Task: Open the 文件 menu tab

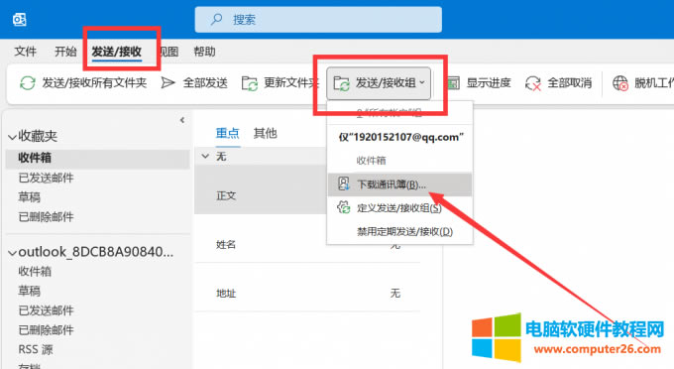Action: [x=26, y=52]
